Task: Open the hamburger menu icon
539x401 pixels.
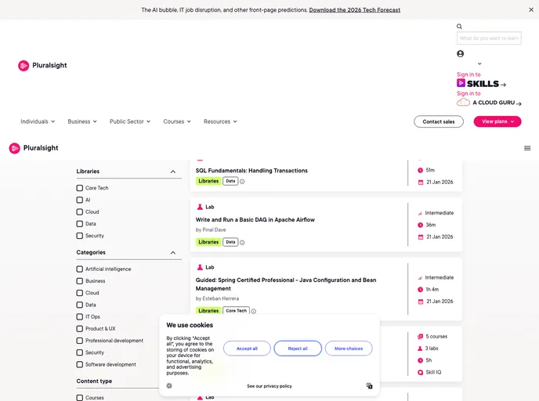Action: tap(527, 148)
